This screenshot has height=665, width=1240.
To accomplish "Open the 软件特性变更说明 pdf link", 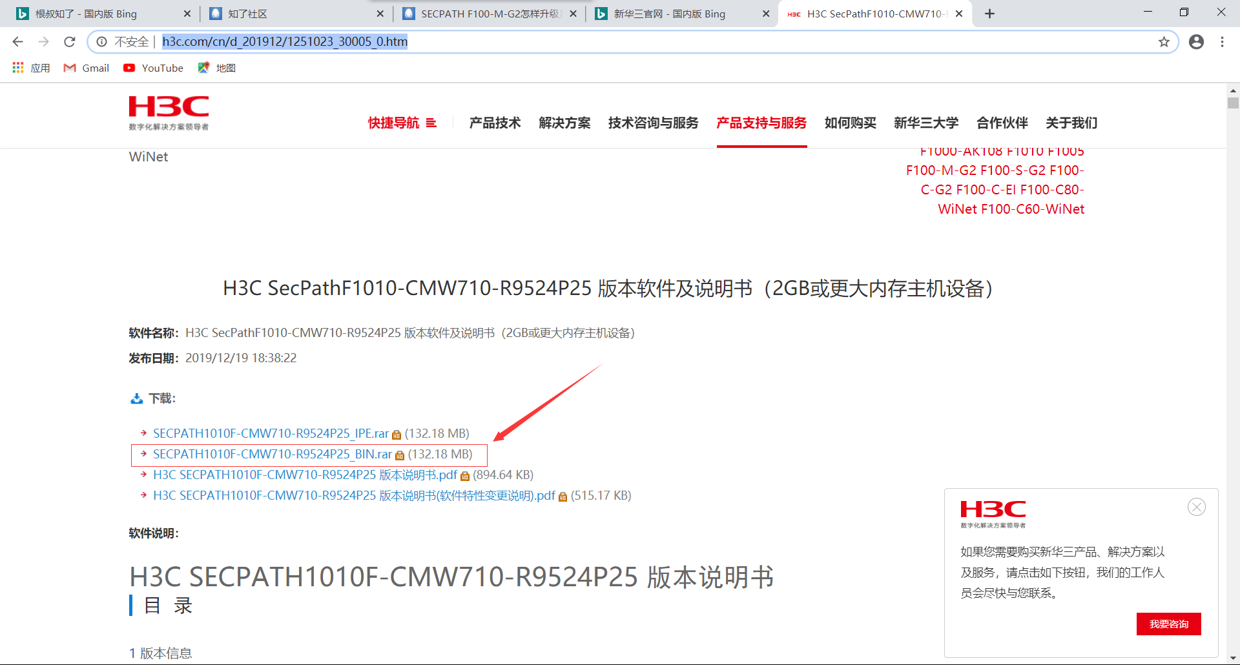I will (x=354, y=495).
